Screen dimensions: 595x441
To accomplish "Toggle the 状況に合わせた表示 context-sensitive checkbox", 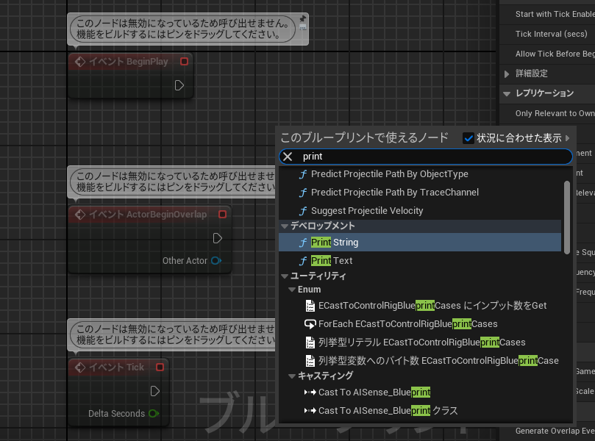I will coord(468,138).
